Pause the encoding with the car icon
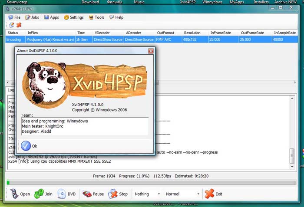 87,194
